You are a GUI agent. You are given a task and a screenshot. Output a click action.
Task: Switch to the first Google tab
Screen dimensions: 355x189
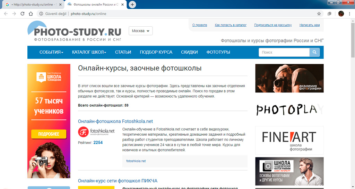tap(33, 4)
